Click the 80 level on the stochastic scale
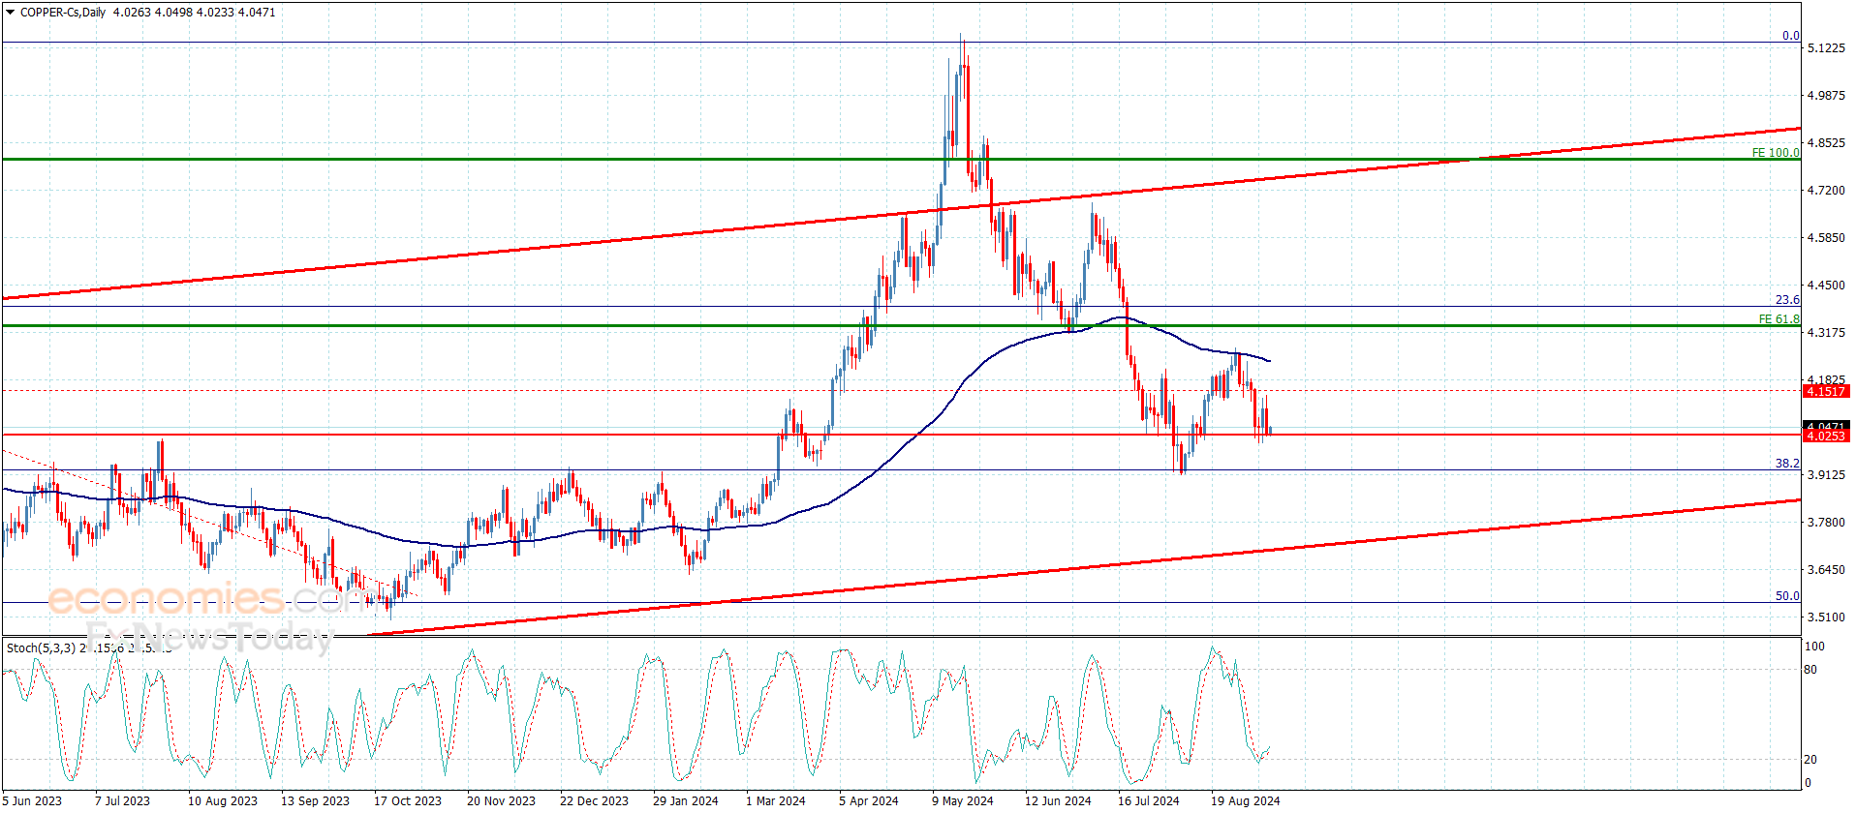This screenshot has width=1856, height=813. click(1811, 670)
